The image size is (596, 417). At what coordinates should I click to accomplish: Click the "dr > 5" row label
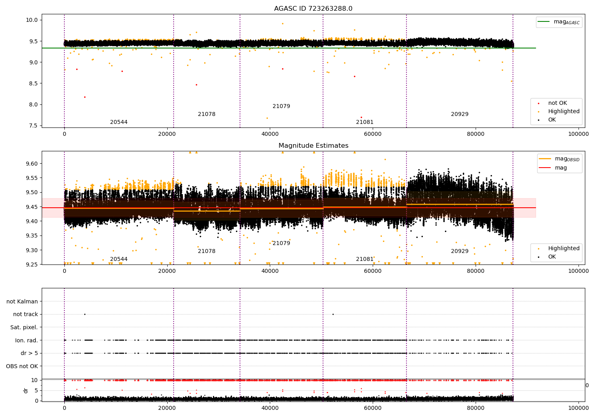pos(29,353)
